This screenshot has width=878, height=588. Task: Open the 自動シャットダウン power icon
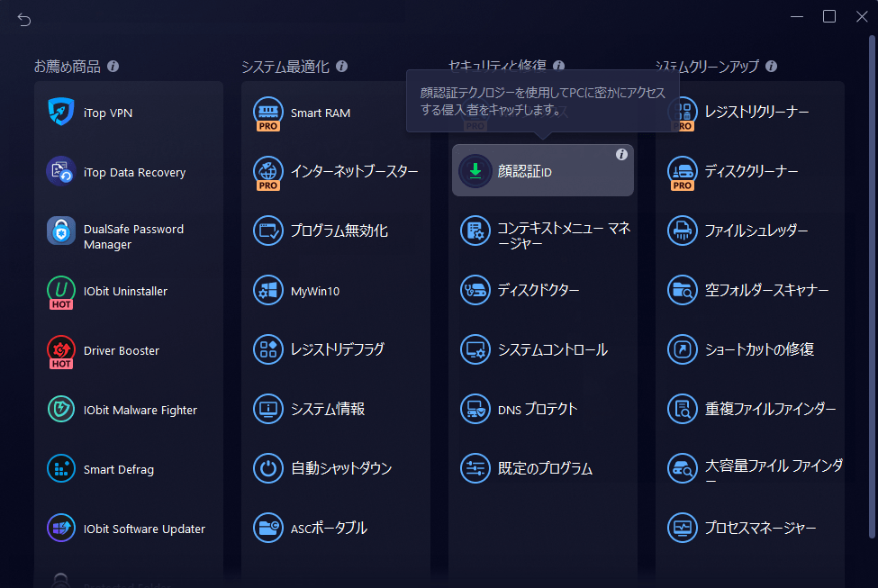268,468
